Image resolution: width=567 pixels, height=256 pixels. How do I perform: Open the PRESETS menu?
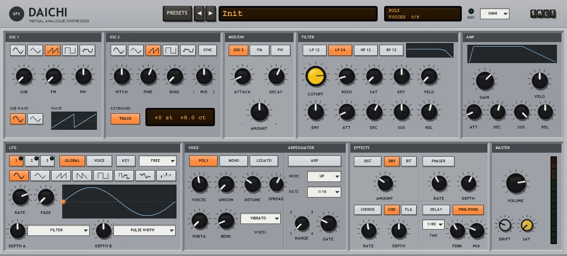(x=177, y=13)
